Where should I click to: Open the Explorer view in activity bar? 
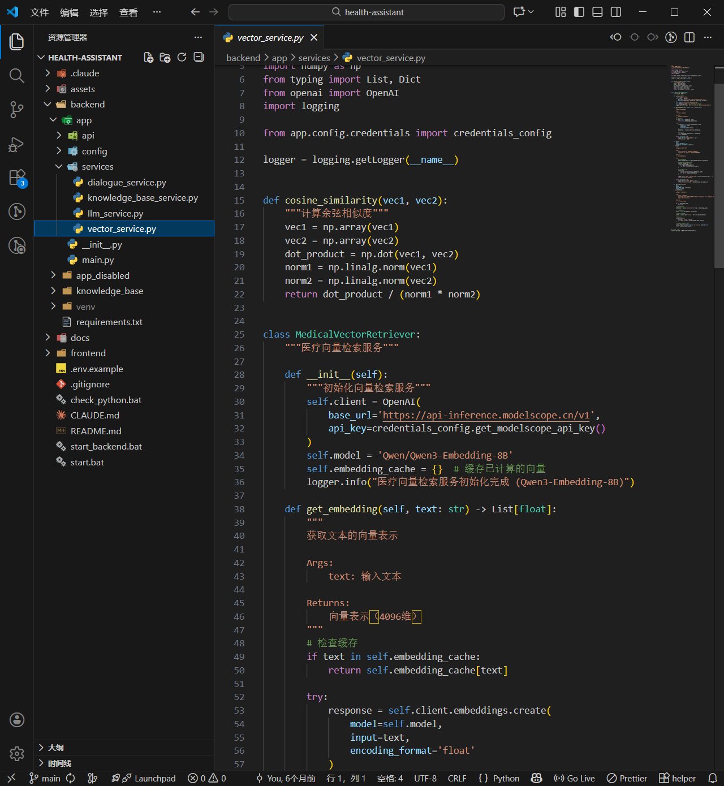17,41
